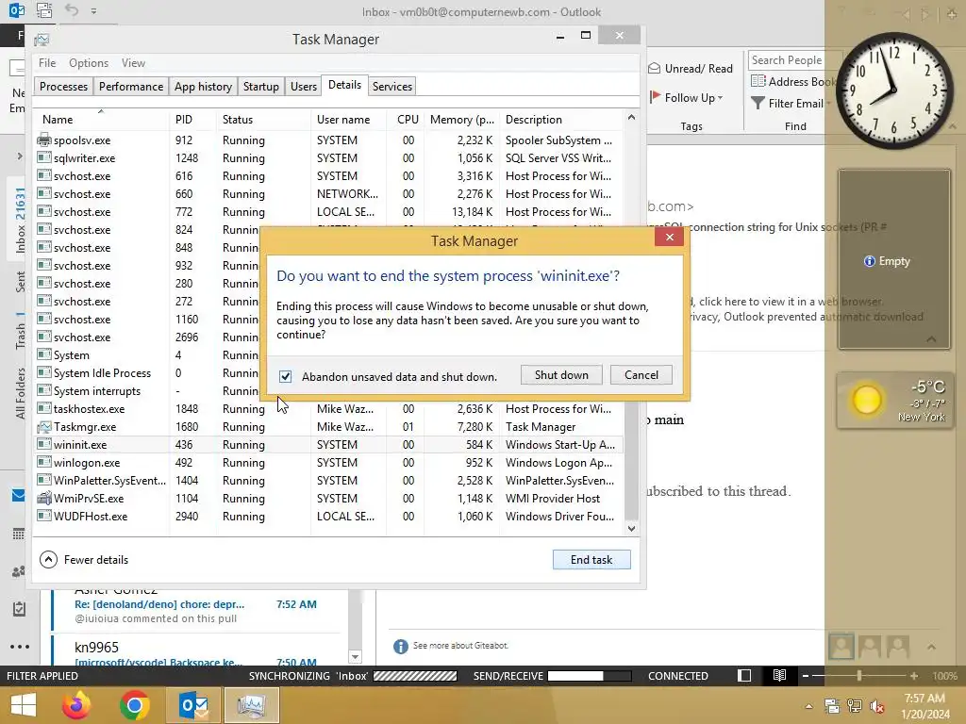Open the Follow Up dropdown in Outlook

[x=687, y=97]
